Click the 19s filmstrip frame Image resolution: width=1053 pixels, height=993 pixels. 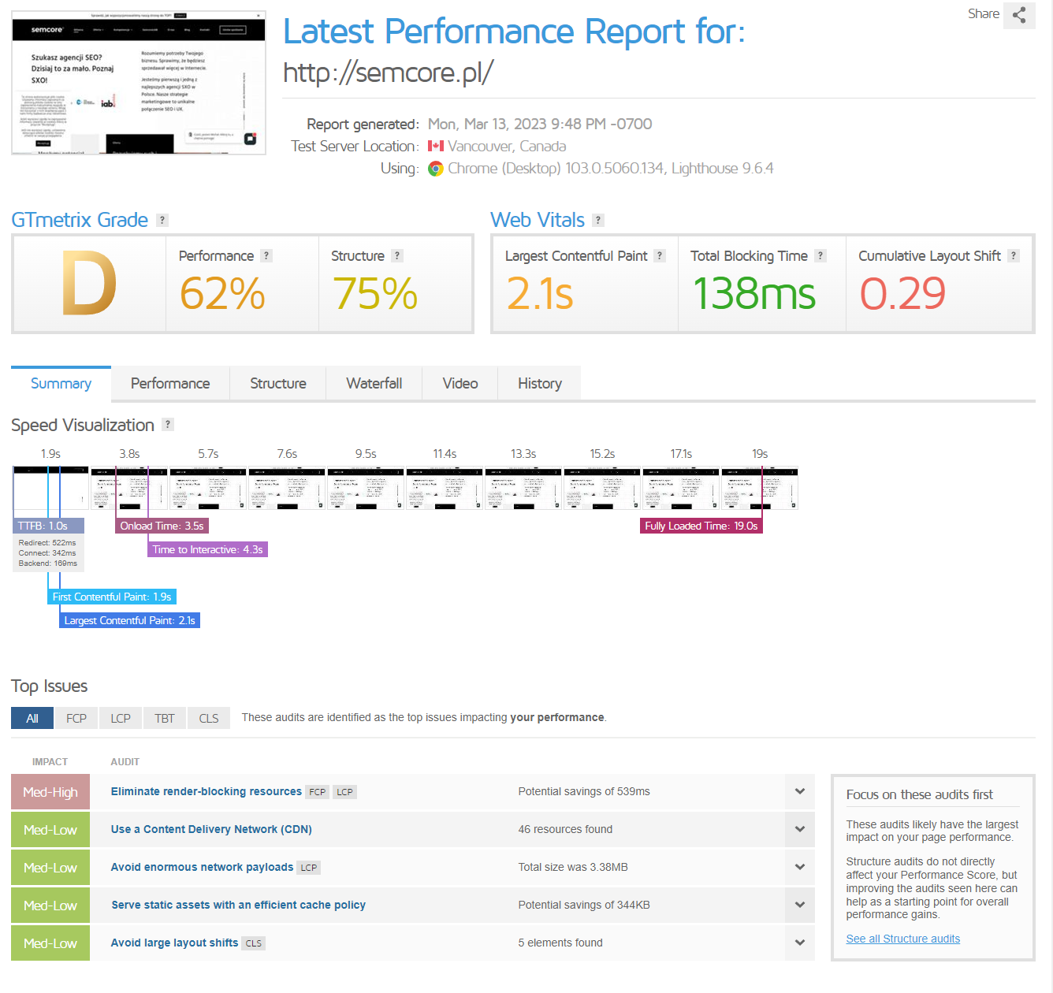pyautogui.click(x=760, y=489)
